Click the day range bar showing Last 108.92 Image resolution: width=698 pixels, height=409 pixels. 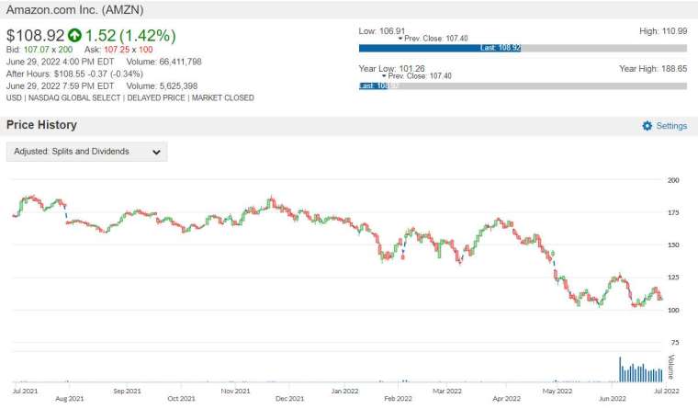click(x=523, y=48)
